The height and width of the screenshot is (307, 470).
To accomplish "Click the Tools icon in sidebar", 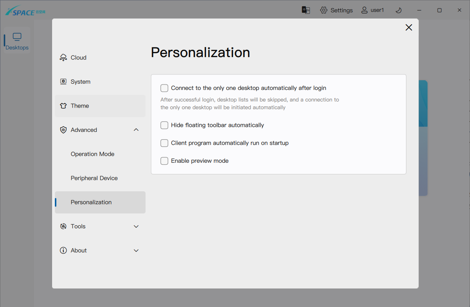I will 63,226.
